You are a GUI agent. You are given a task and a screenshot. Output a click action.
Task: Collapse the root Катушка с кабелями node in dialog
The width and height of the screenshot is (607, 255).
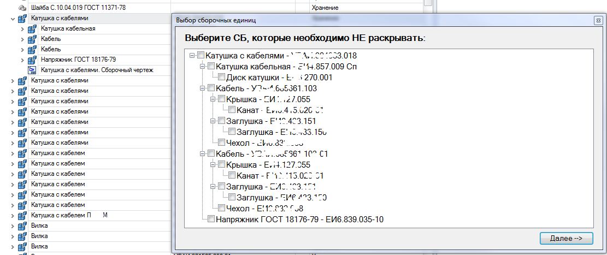[192, 56]
